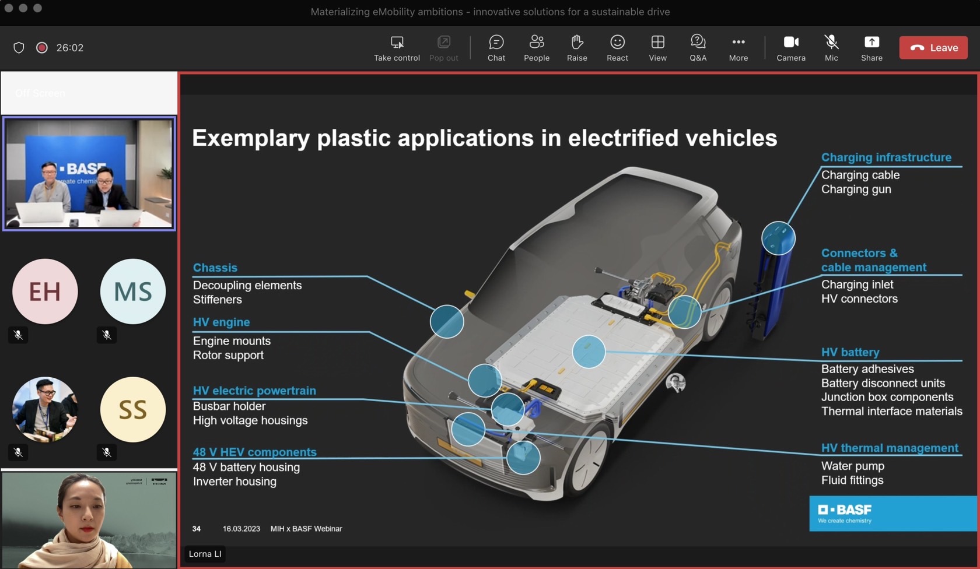980x569 pixels.
Task: Share your screen content
Action: pos(871,48)
